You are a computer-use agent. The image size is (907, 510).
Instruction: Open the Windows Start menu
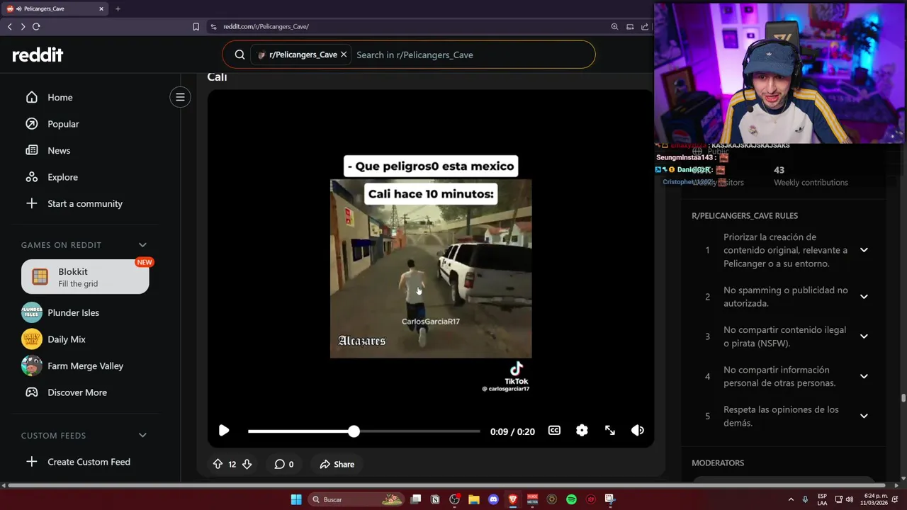(296, 499)
